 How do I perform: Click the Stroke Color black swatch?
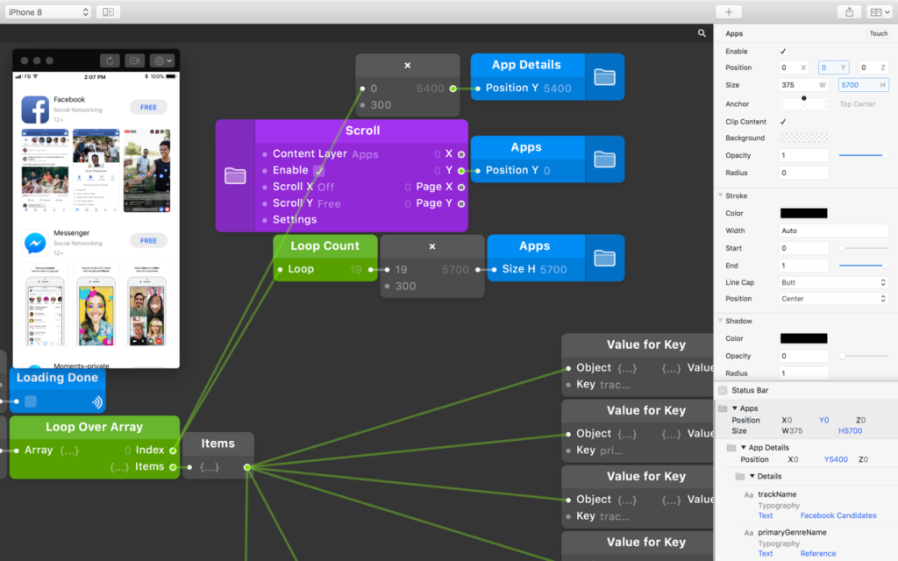click(803, 213)
